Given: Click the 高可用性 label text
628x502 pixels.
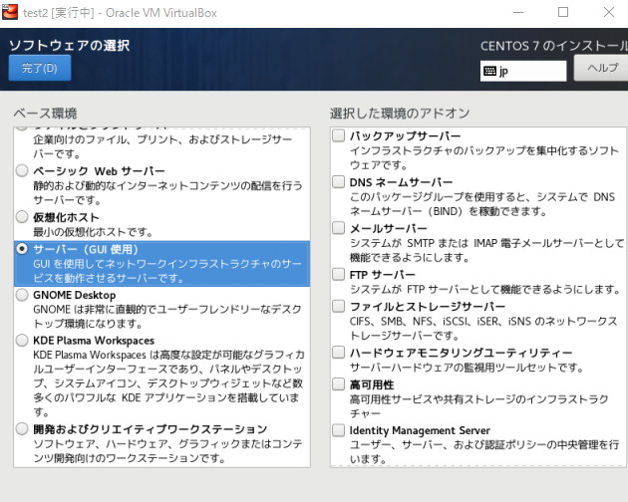Looking at the screenshot, I should coord(372,385).
